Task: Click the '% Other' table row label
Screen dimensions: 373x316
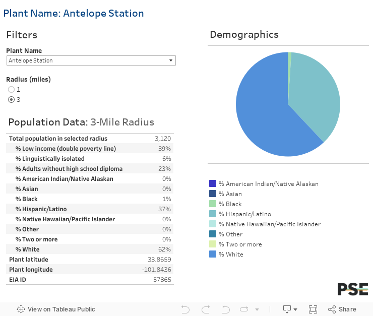Action: pos(27,229)
